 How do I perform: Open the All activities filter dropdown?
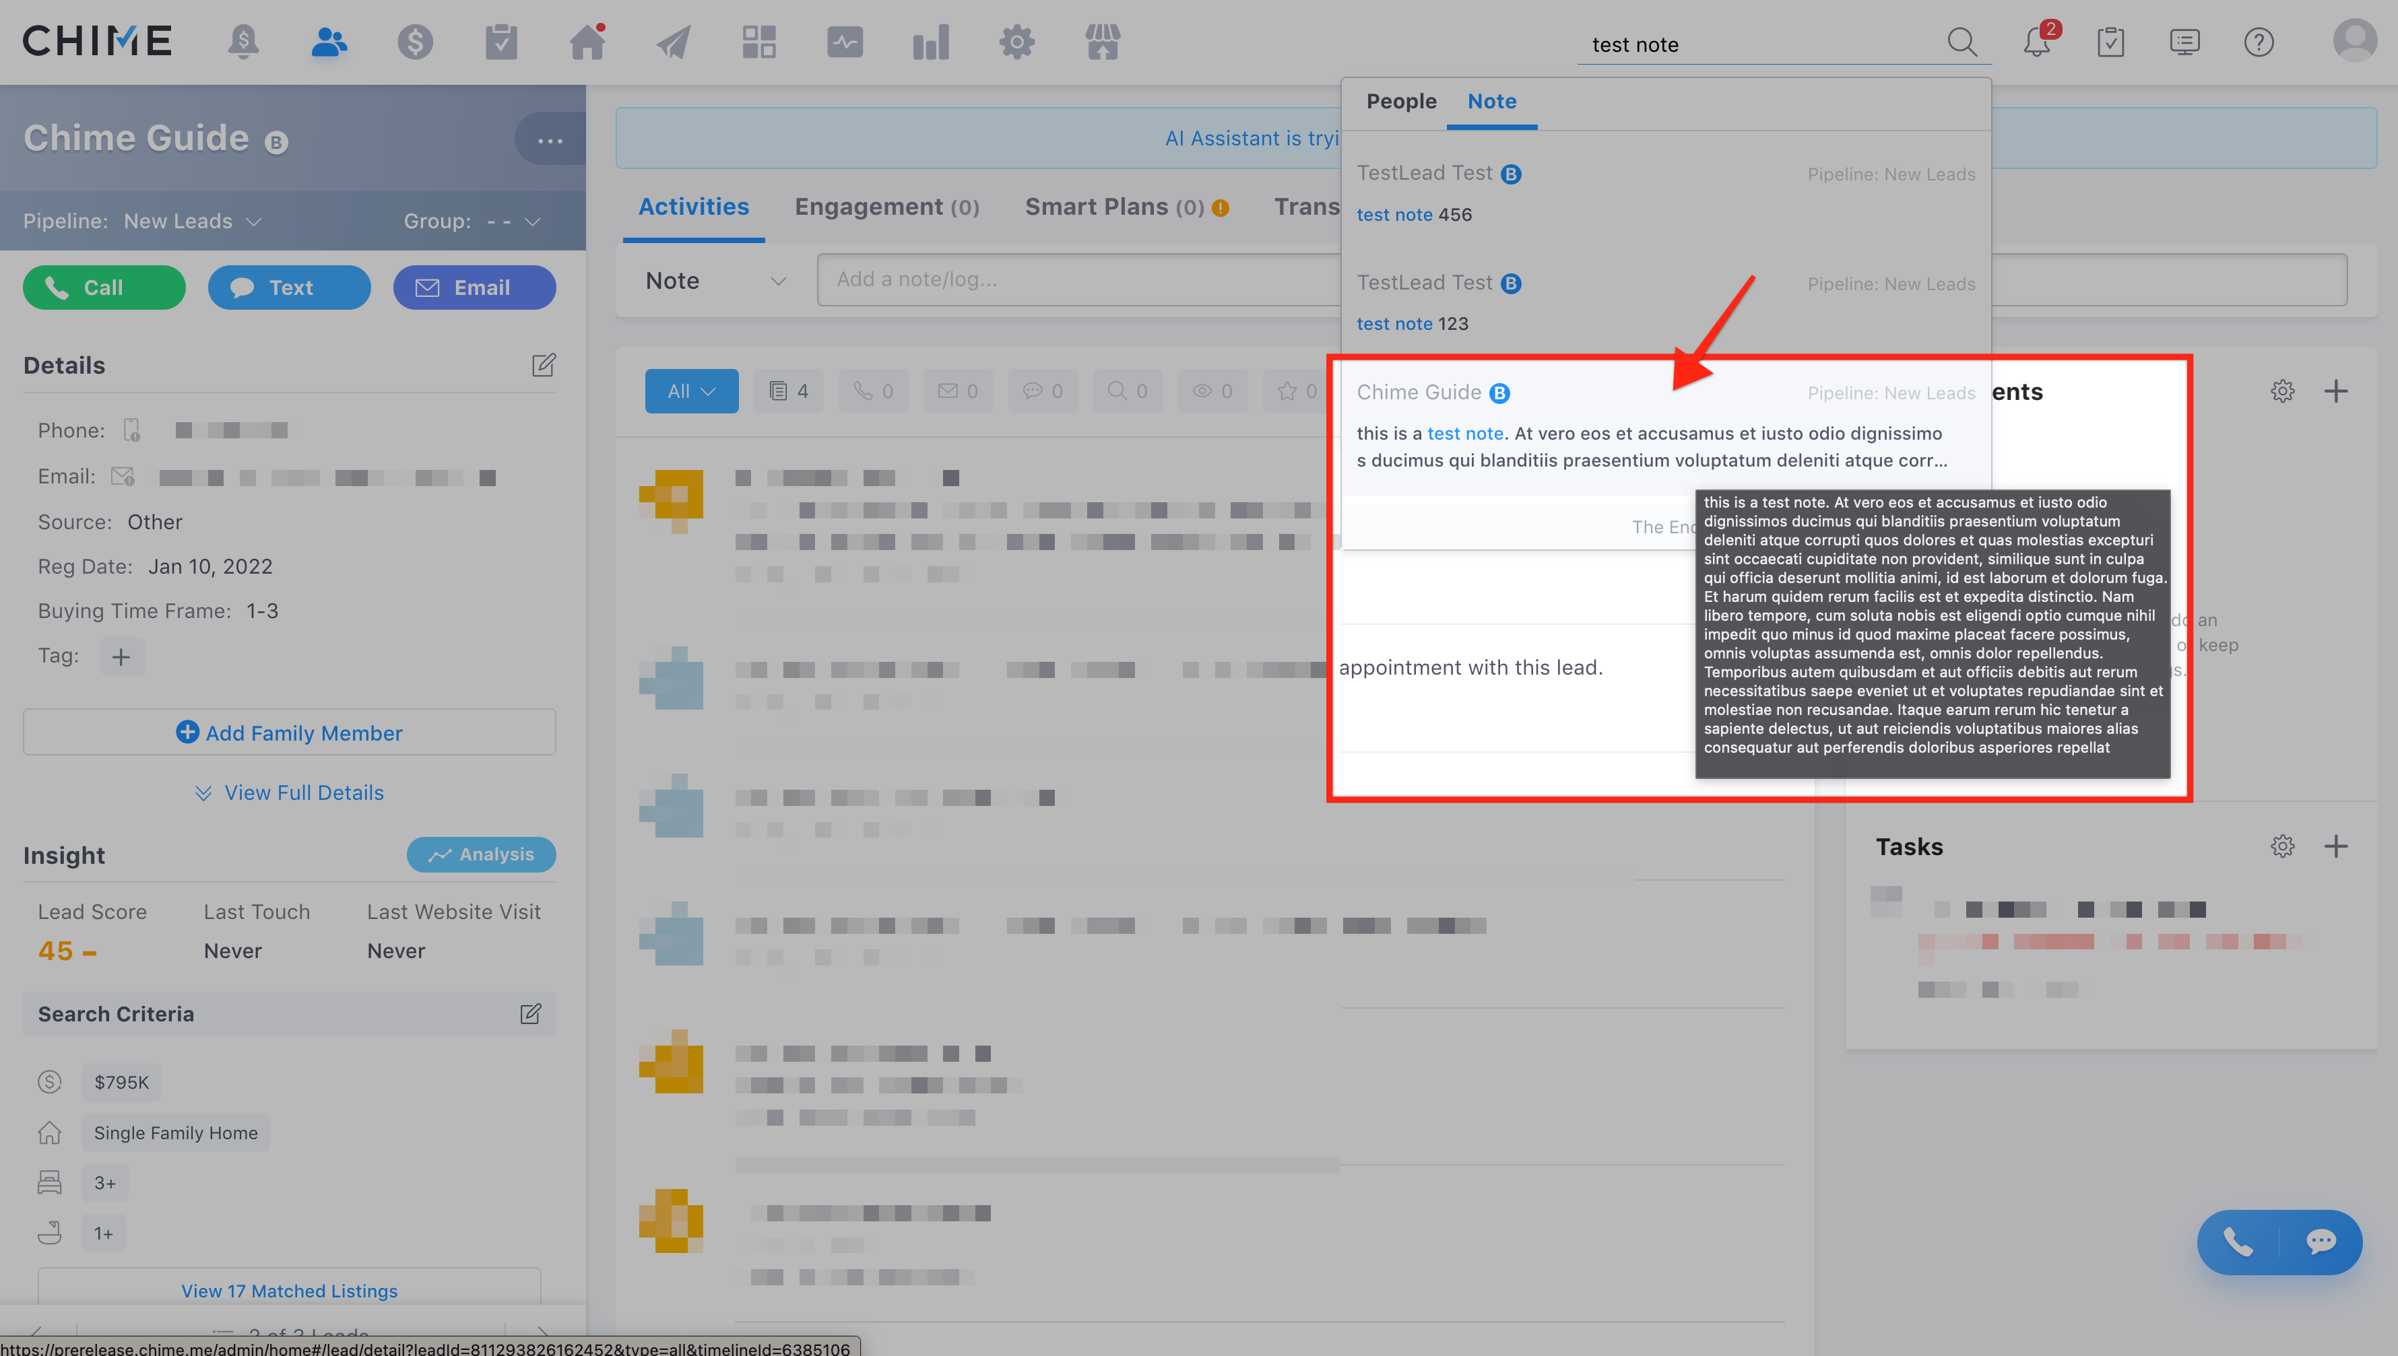691,391
